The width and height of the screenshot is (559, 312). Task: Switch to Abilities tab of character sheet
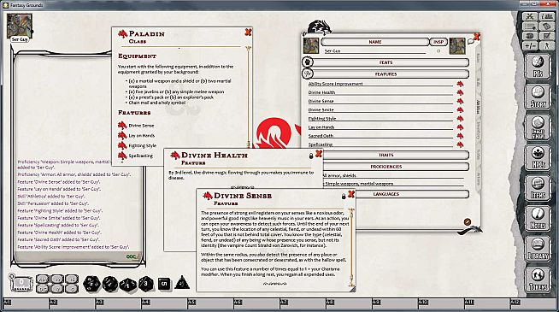[478, 107]
